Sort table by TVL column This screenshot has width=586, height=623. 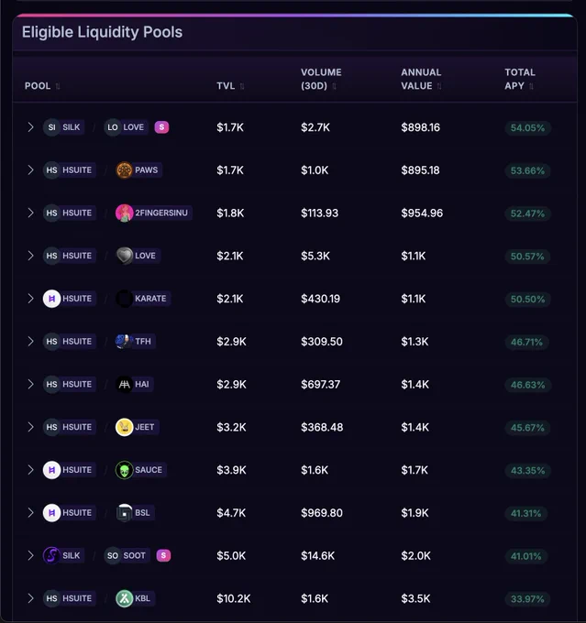[230, 86]
